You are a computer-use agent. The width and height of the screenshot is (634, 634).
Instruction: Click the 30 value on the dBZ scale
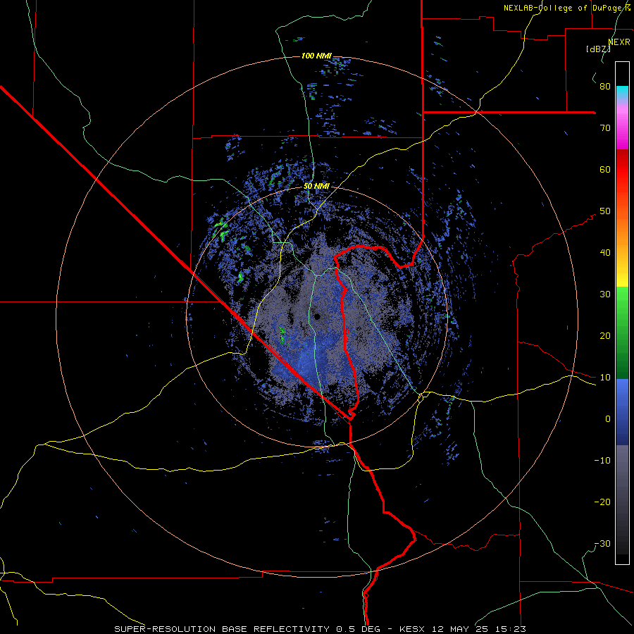605,294
